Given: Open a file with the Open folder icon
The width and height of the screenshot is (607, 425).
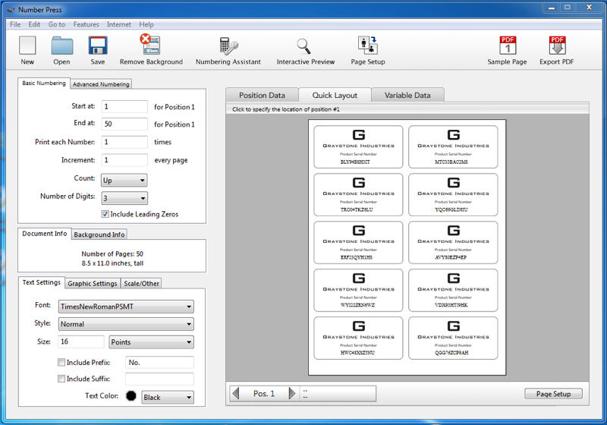Looking at the screenshot, I should 61,46.
